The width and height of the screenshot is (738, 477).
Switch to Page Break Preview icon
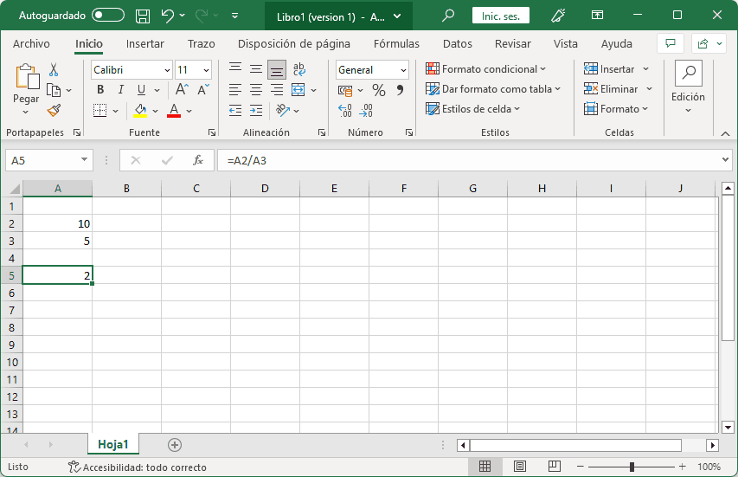click(x=555, y=467)
